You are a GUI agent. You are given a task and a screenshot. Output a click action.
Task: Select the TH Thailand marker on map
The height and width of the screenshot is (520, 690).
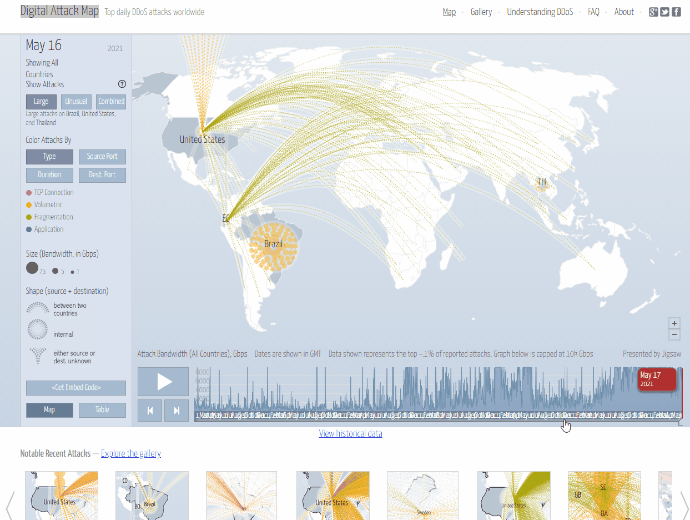click(541, 182)
